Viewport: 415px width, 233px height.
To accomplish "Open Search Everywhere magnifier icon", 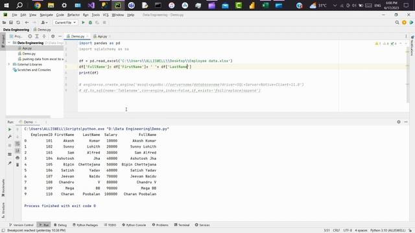I will [397, 23].
